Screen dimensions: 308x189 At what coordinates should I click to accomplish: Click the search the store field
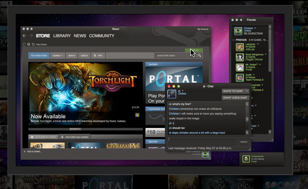coord(176,56)
